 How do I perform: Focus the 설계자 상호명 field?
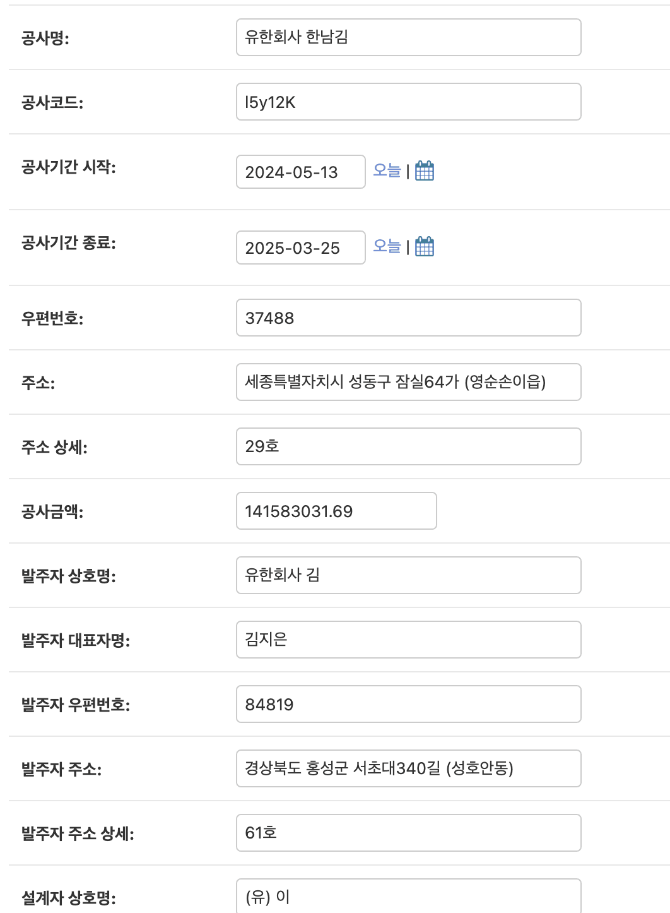[408, 897]
